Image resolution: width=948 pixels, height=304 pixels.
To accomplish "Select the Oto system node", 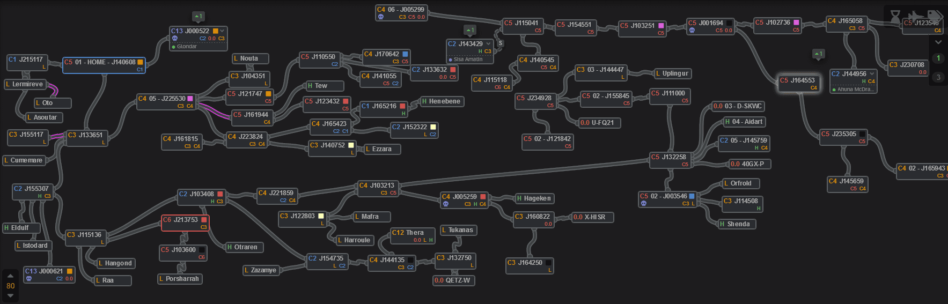I will tap(53, 103).
